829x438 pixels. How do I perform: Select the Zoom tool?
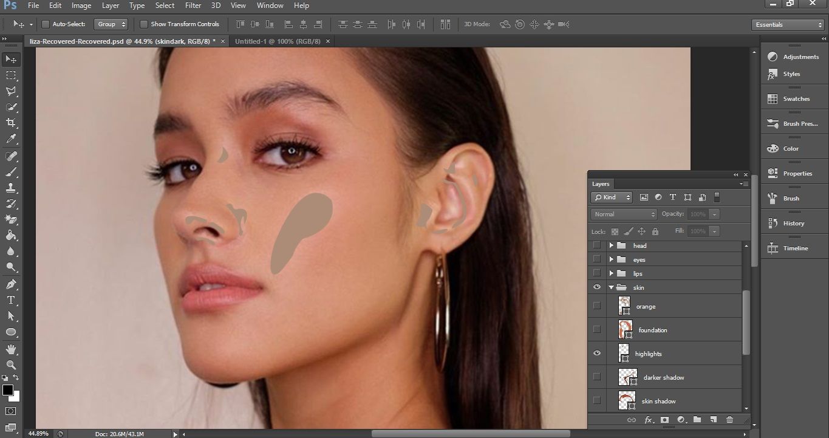(11, 365)
